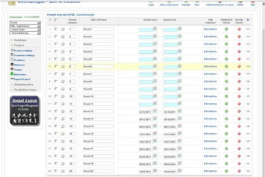
Task: Click the New toolbar button
Action: point(197,3)
